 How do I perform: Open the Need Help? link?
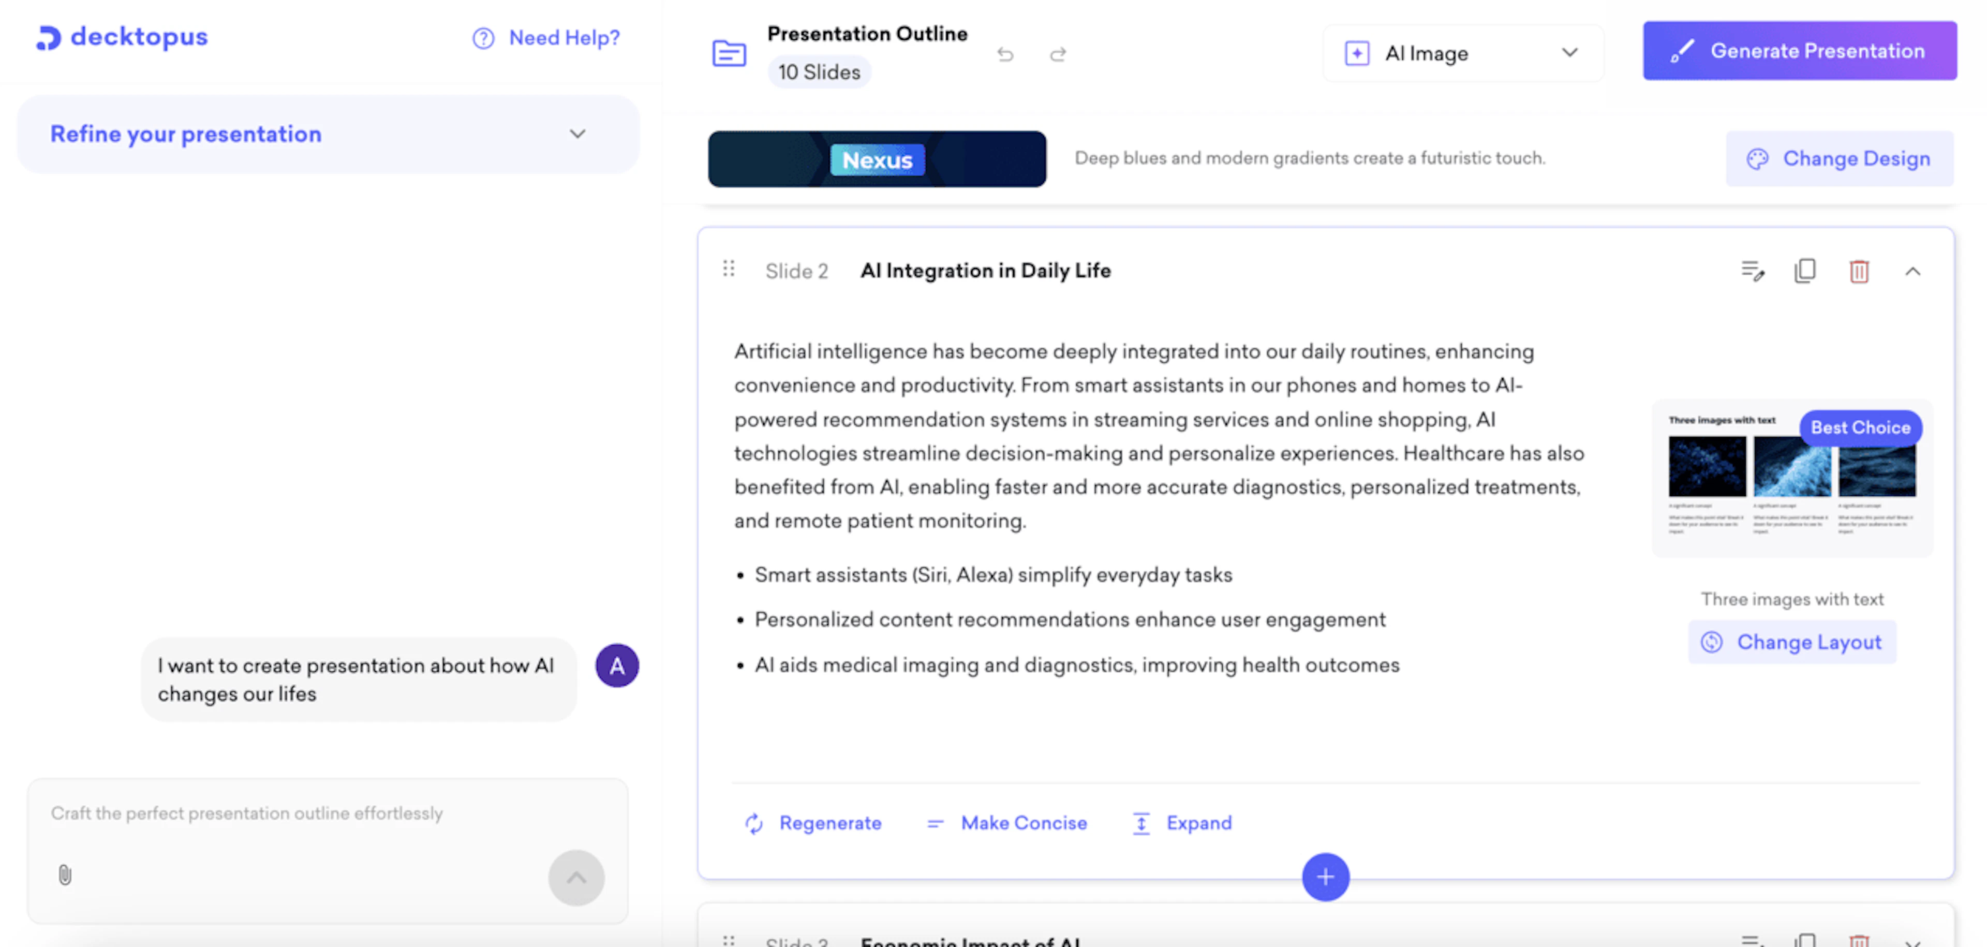click(547, 38)
